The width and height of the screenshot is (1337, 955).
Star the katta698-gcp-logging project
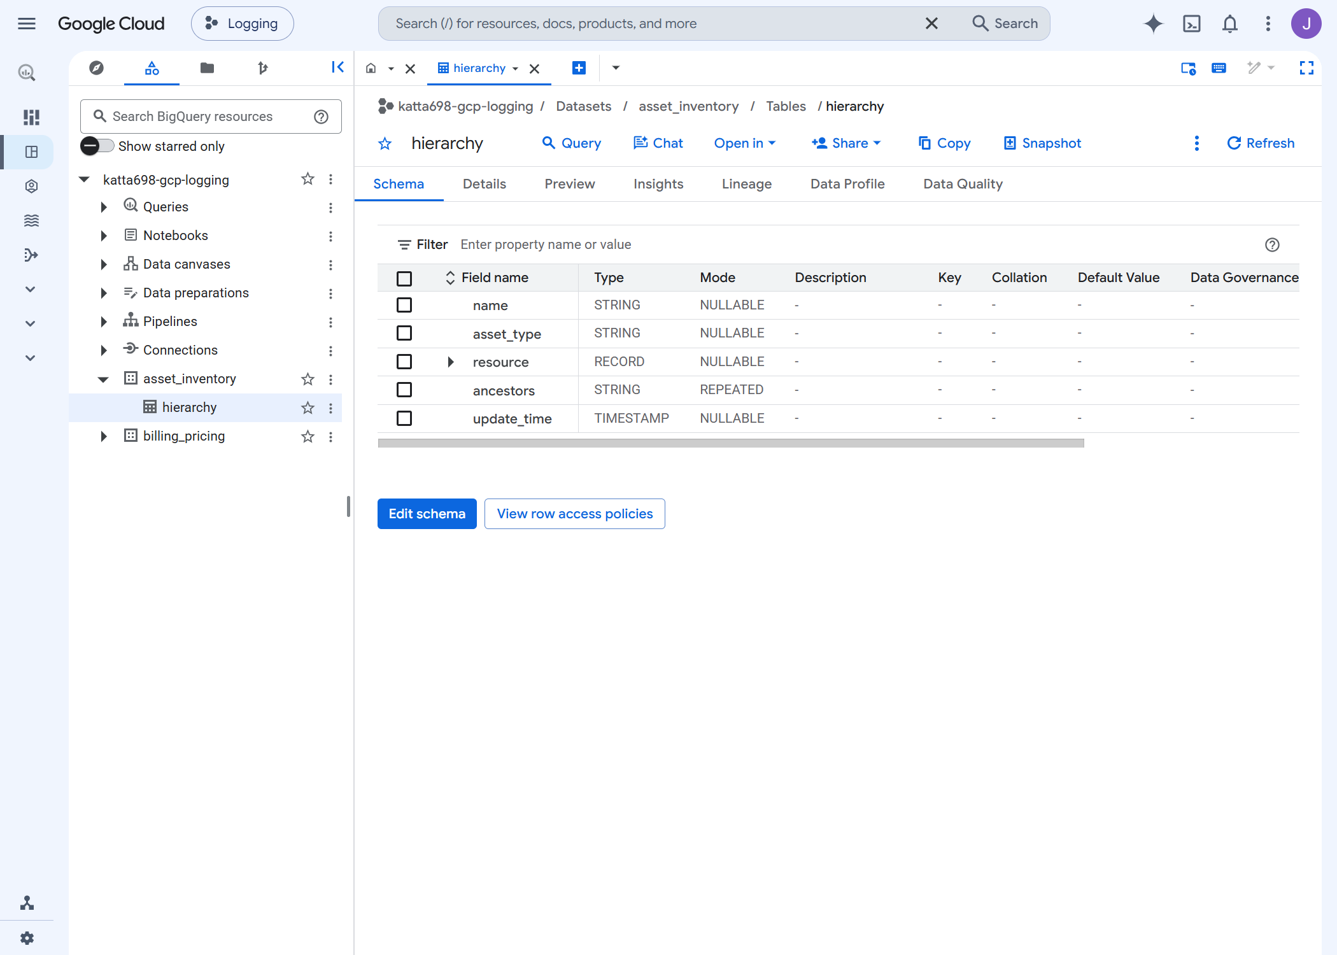click(x=308, y=179)
